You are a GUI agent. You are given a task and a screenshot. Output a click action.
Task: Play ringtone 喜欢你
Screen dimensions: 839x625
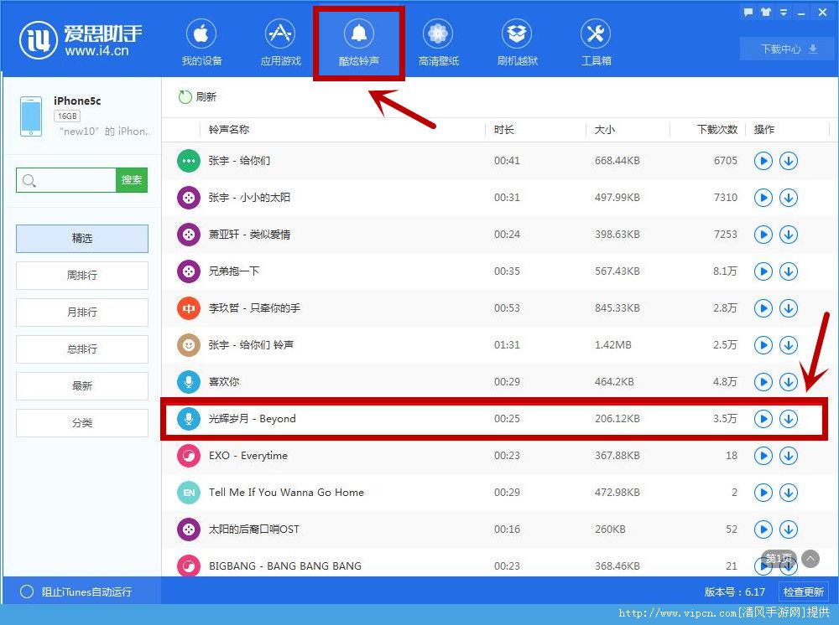click(763, 382)
